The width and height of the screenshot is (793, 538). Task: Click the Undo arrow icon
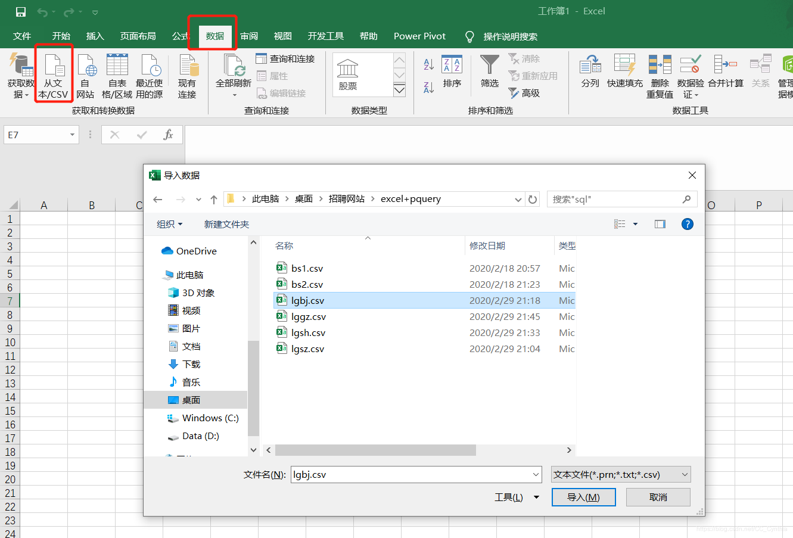pyautogui.click(x=43, y=12)
